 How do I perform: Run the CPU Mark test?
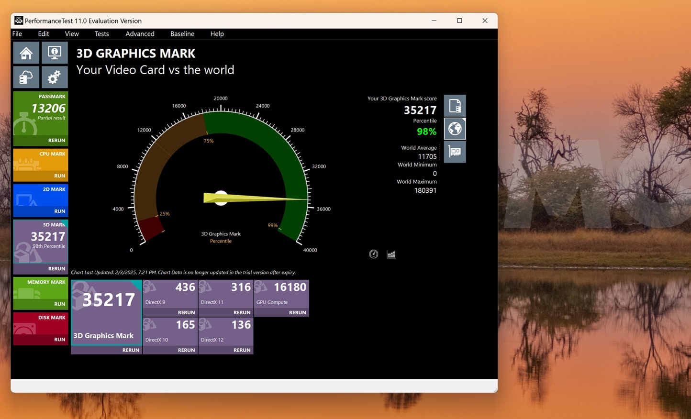59,176
